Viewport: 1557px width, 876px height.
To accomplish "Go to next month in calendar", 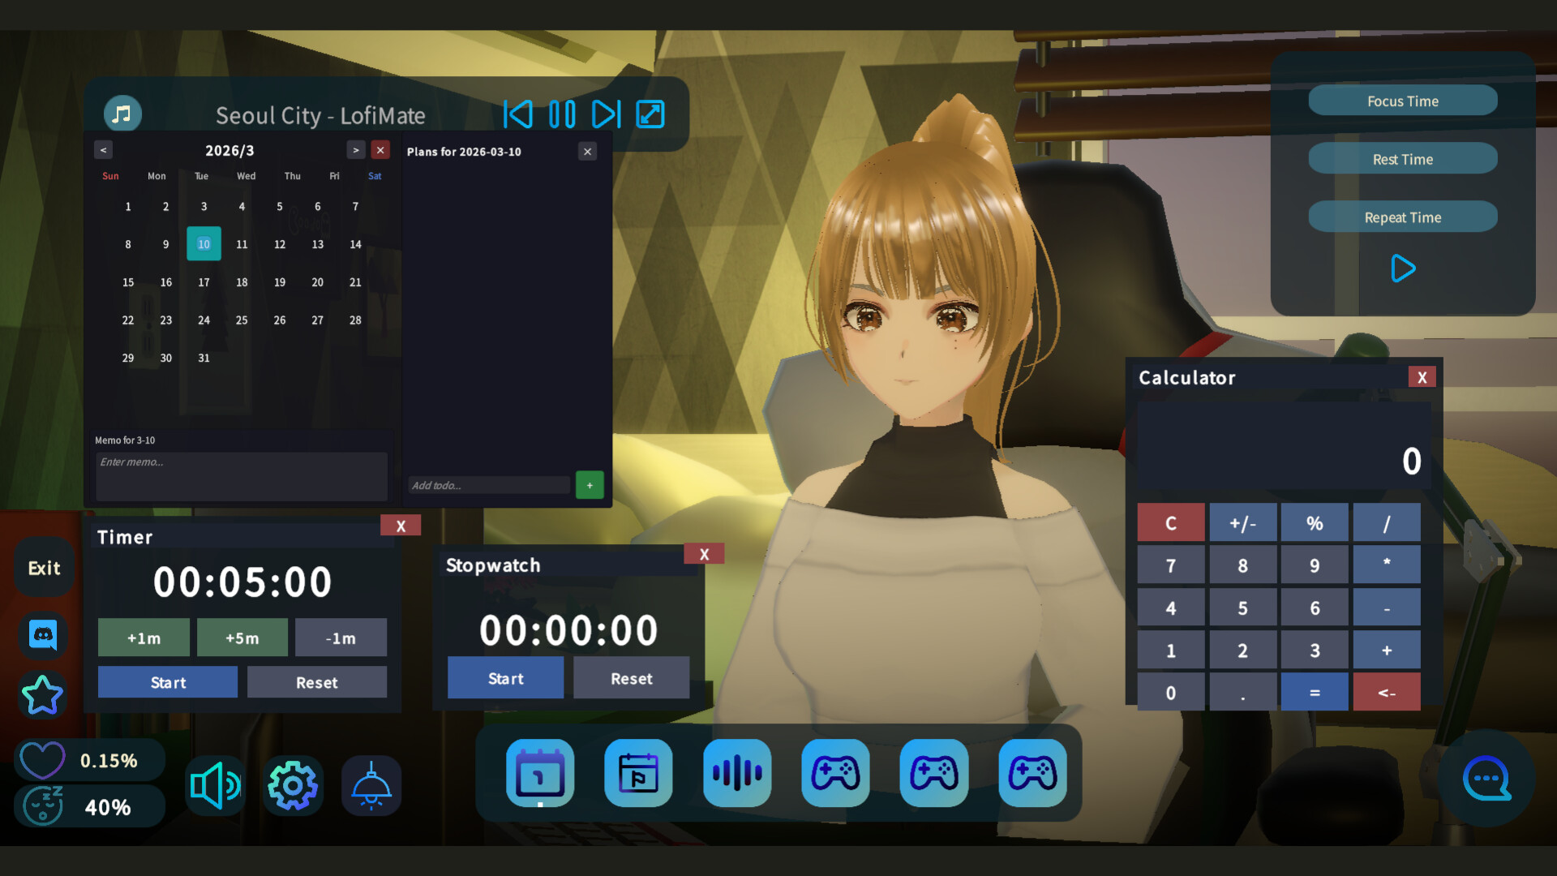I will (355, 150).
